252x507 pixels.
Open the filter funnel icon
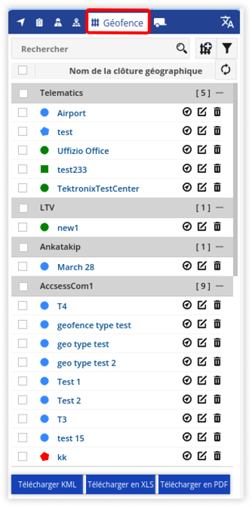click(227, 48)
